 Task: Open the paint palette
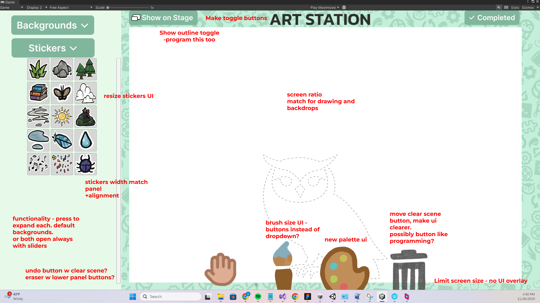pyautogui.click(x=344, y=269)
